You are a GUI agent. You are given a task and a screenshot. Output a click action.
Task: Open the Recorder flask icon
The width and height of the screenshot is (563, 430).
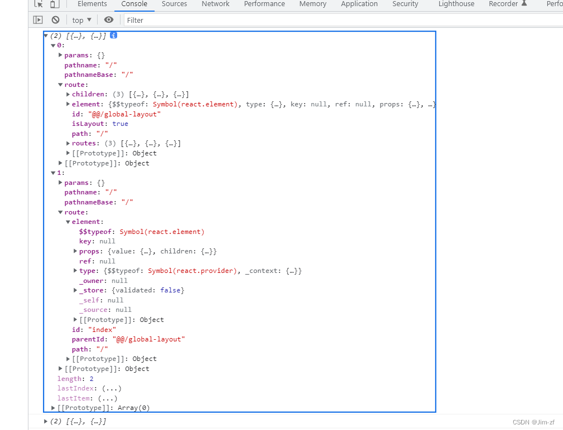(524, 3)
